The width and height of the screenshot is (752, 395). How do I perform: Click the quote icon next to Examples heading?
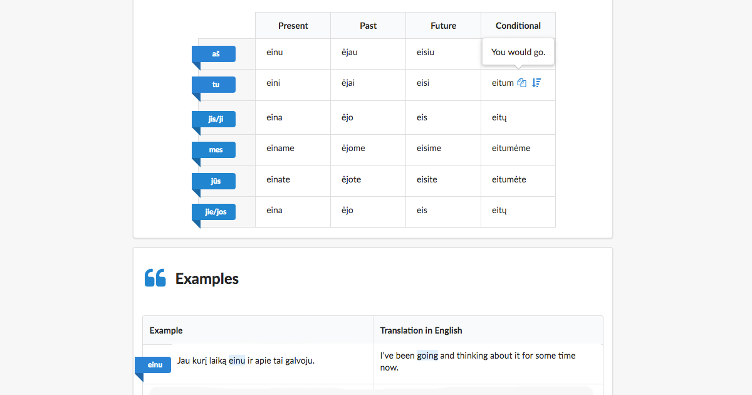tap(155, 278)
